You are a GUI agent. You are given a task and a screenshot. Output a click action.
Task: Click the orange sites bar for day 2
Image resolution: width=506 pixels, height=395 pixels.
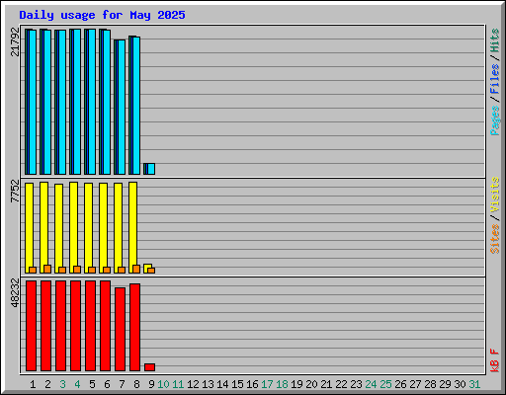point(47,269)
